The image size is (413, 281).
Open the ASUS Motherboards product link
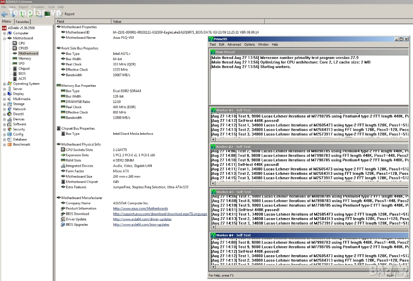click(133, 209)
